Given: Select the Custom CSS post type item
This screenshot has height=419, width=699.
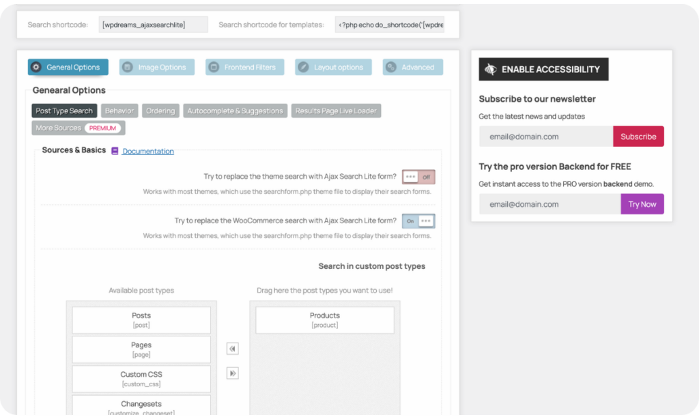Looking at the screenshot, I should (141, 379).
